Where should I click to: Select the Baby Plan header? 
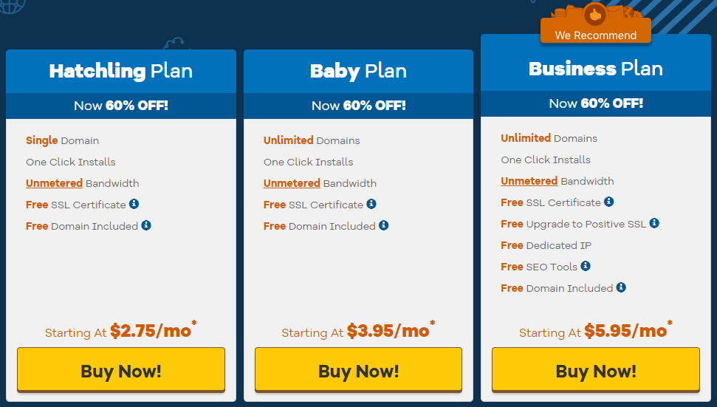(359, 72)
